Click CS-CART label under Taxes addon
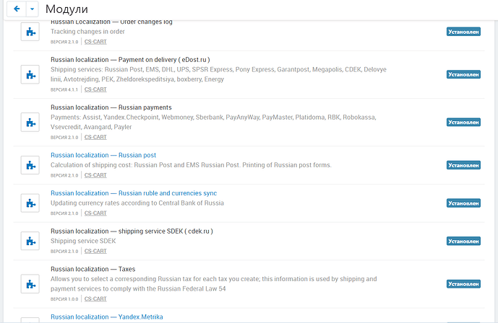 tap(95, 298)
